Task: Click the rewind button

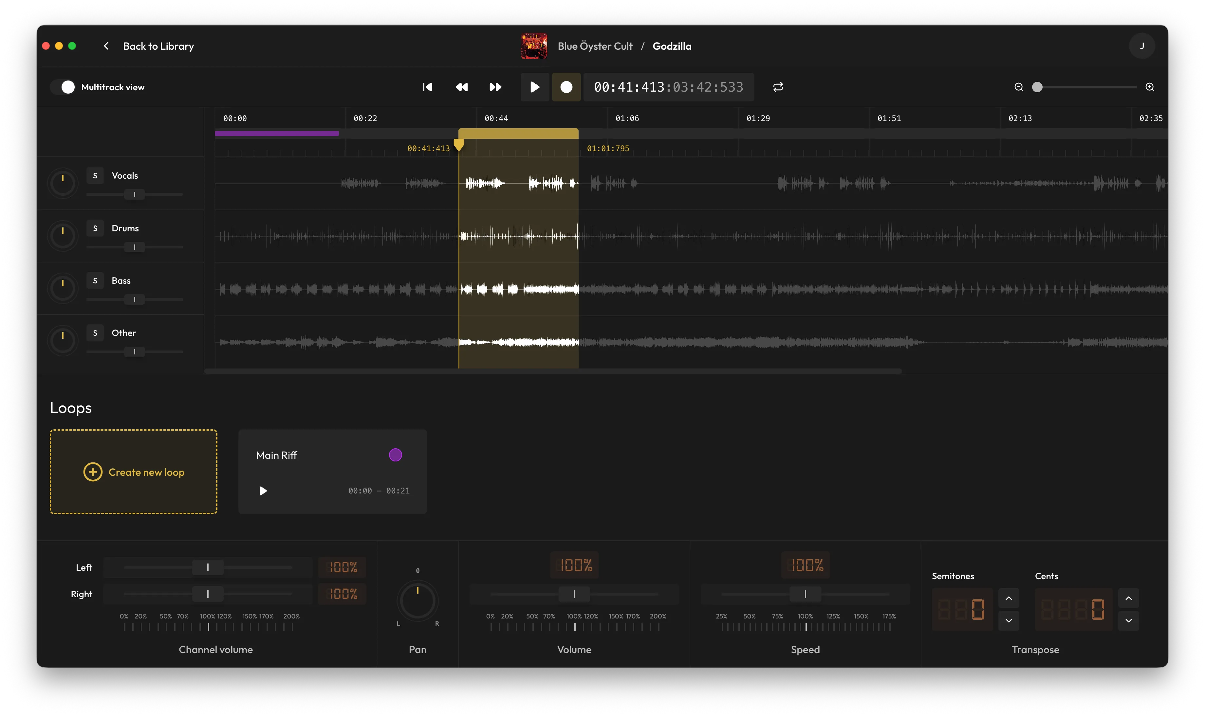Action: pyautogui.click(x=461, y=87)
